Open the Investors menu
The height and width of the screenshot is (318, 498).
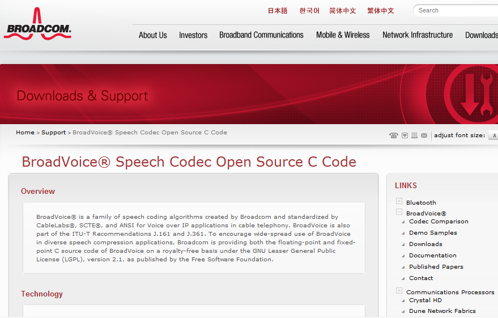(193, 35)
